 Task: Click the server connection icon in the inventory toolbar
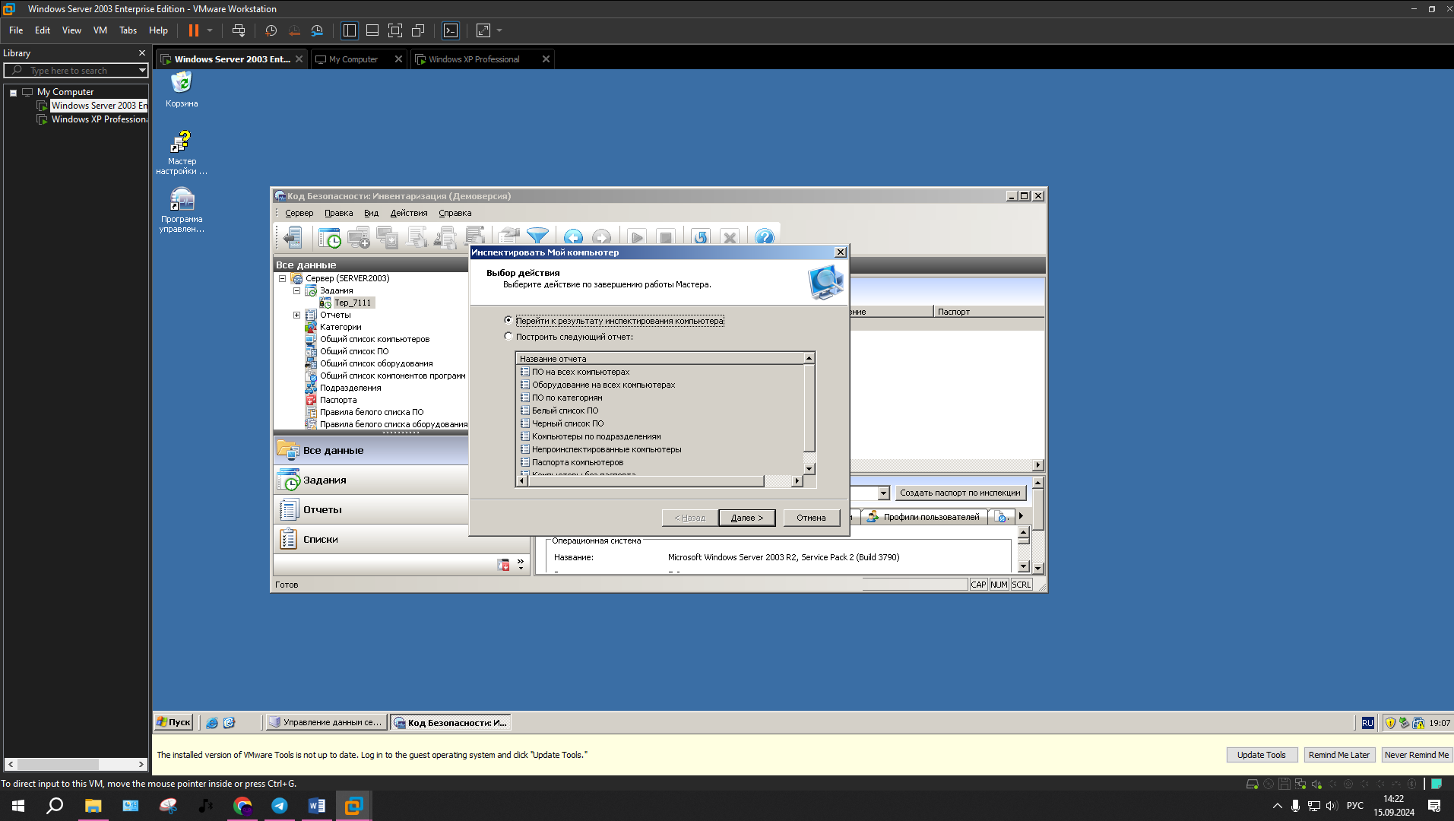click(293, 237)
